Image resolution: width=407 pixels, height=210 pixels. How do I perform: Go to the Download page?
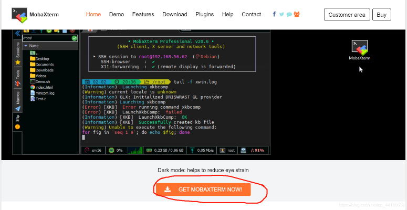174,15
